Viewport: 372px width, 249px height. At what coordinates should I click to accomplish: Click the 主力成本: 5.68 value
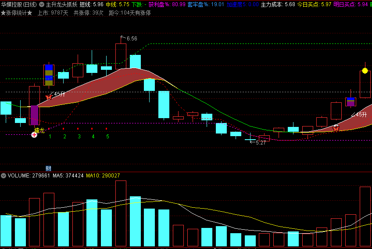[278, 4]
